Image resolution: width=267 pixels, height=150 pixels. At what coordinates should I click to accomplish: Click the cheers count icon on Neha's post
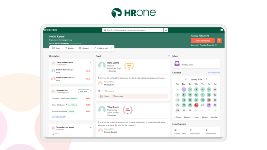99,91
